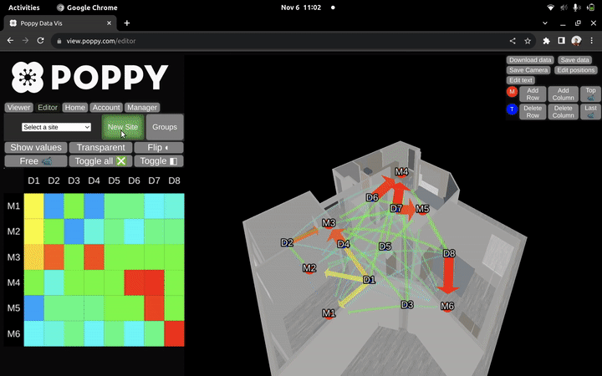Viewport: 602px width, 376px height.
Task: Open the clock at Nov 6 11:02
Action: [x=301, y=8]
